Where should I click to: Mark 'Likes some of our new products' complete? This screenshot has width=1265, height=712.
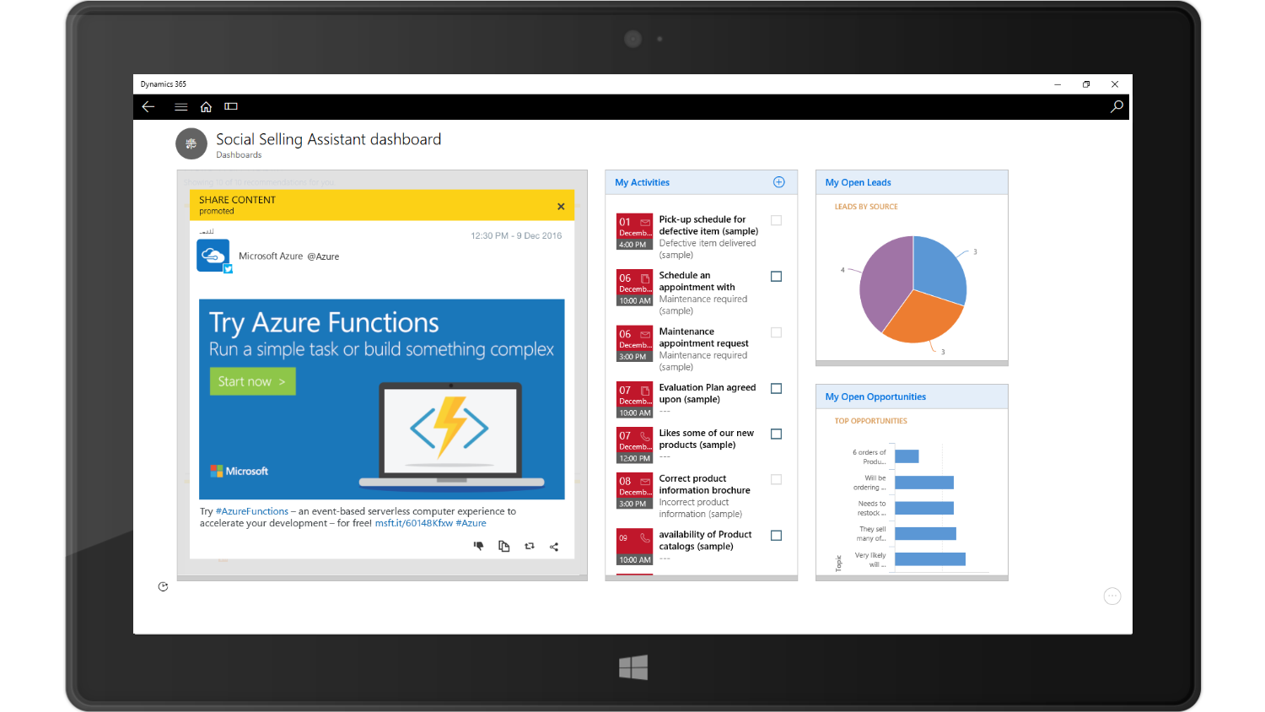tap(776, 434)
